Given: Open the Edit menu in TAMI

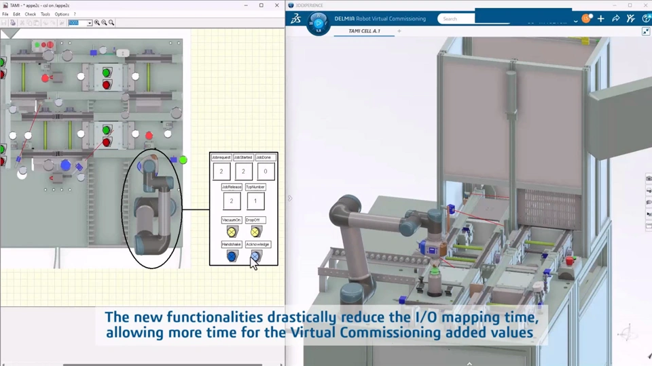Looking at the screenshot, I should click(x=16, y=14).
